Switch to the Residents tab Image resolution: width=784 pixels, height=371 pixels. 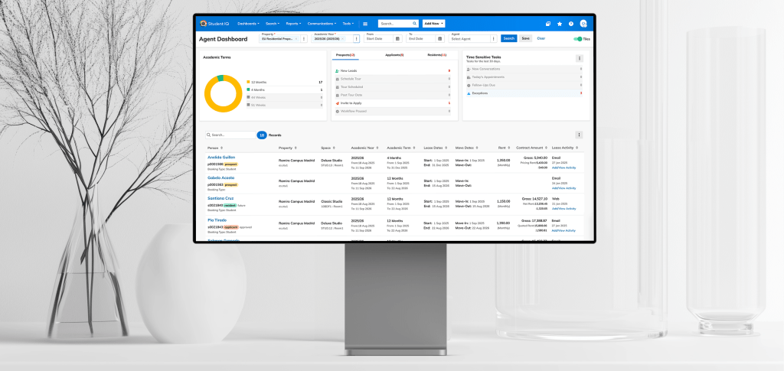click(x=437, y=56)
